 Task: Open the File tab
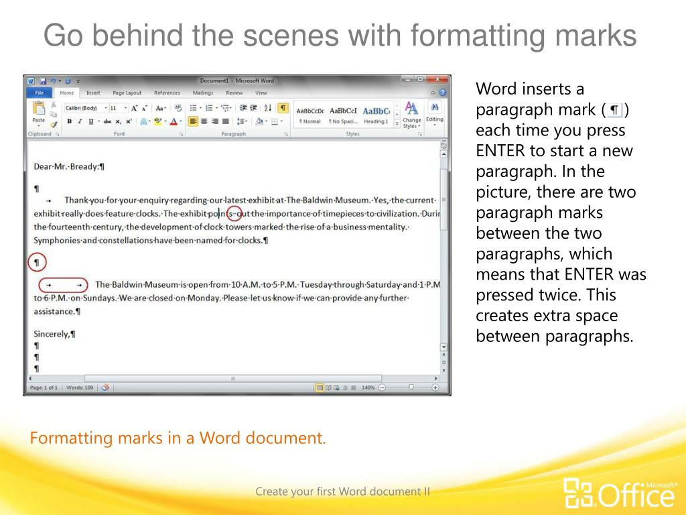[40, 93]
